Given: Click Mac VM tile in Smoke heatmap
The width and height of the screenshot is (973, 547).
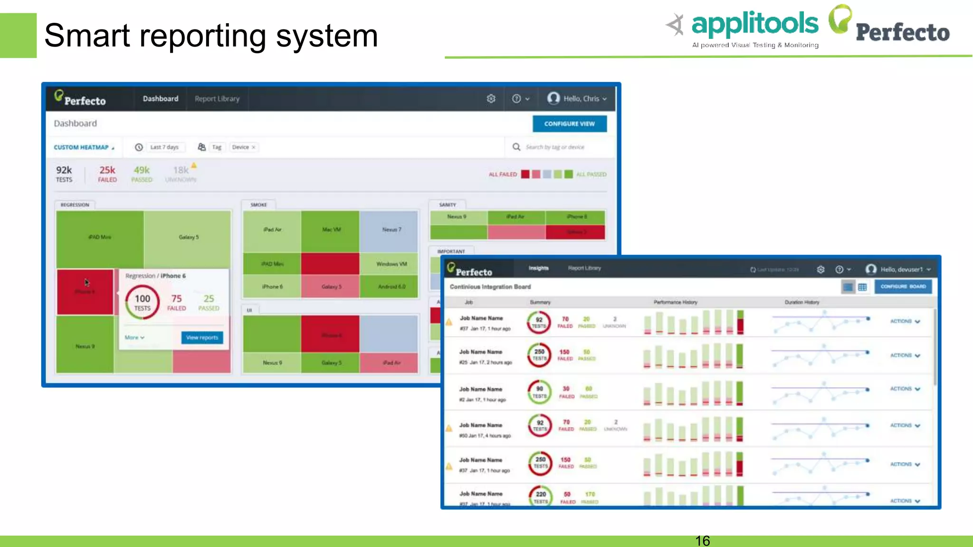Looking at the screenshot, I should click(331, 231).
